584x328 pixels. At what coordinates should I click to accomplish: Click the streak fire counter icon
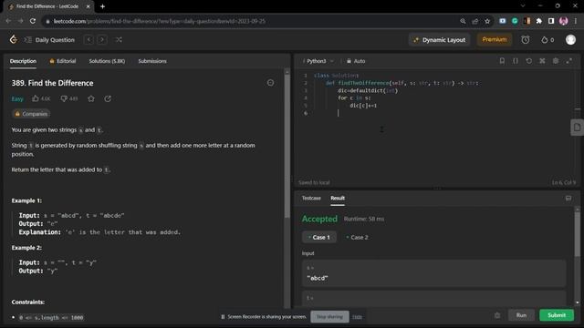coord(547,40)
